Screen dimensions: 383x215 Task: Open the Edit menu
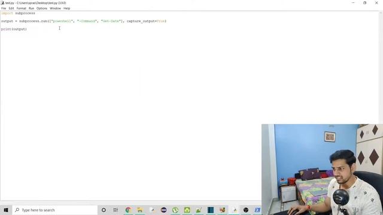(x=11, y=8)
